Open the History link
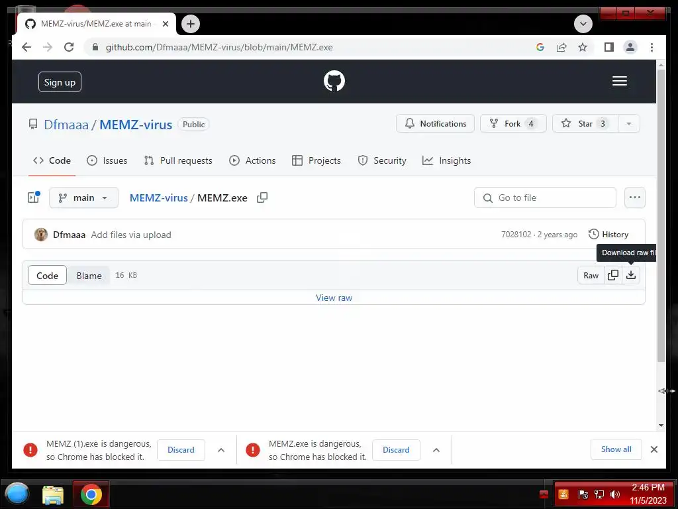 point(609,234)
